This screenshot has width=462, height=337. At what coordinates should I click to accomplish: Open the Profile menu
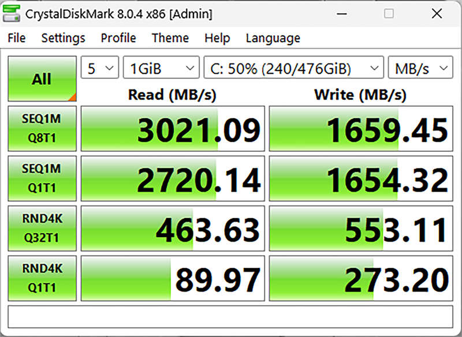point(118,38)
